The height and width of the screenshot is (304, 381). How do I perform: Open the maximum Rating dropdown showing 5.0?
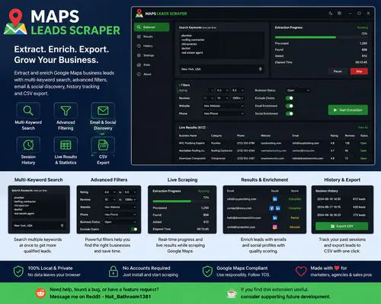pyautogui.click(x=238, y=90)
